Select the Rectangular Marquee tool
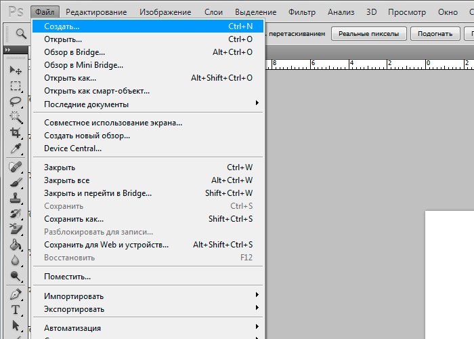Viewport: 474px width, 339px height. tap(15, 86)
